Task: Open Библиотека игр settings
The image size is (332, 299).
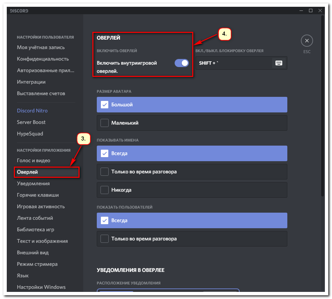Action: point(35,230)
